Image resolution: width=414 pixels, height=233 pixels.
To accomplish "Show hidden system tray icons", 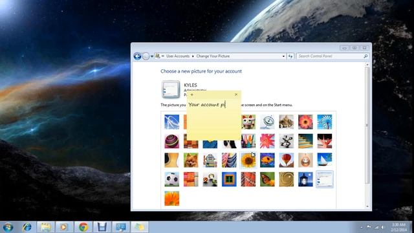I will coord(362,227).
